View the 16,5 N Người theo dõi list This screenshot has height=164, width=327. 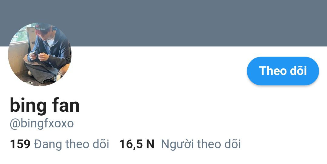click(180, 144)
